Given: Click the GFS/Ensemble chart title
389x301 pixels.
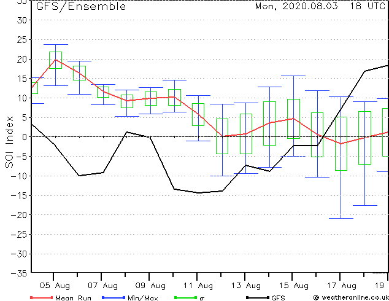Looking at the screenshot, I should coord(81,7).
